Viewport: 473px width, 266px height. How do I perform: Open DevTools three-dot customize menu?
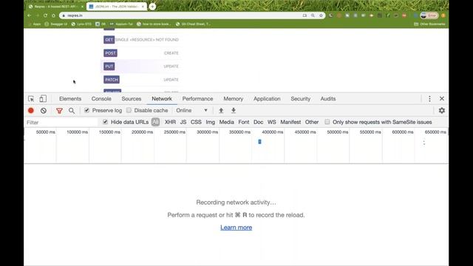click(429, 98)
